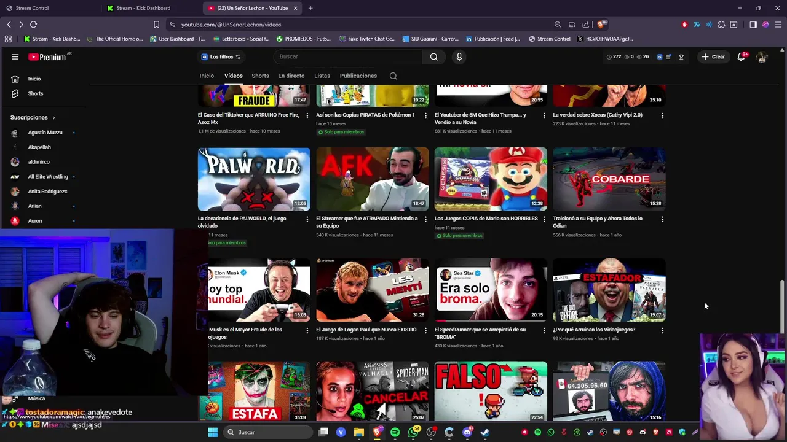Image resolution: width=787 pixels, height=442 pixels.
Task: Click the share icon in address bar
Action: [585, 25]
